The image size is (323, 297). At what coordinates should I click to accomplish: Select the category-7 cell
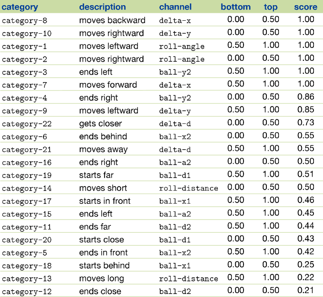[x=25, y=85]
